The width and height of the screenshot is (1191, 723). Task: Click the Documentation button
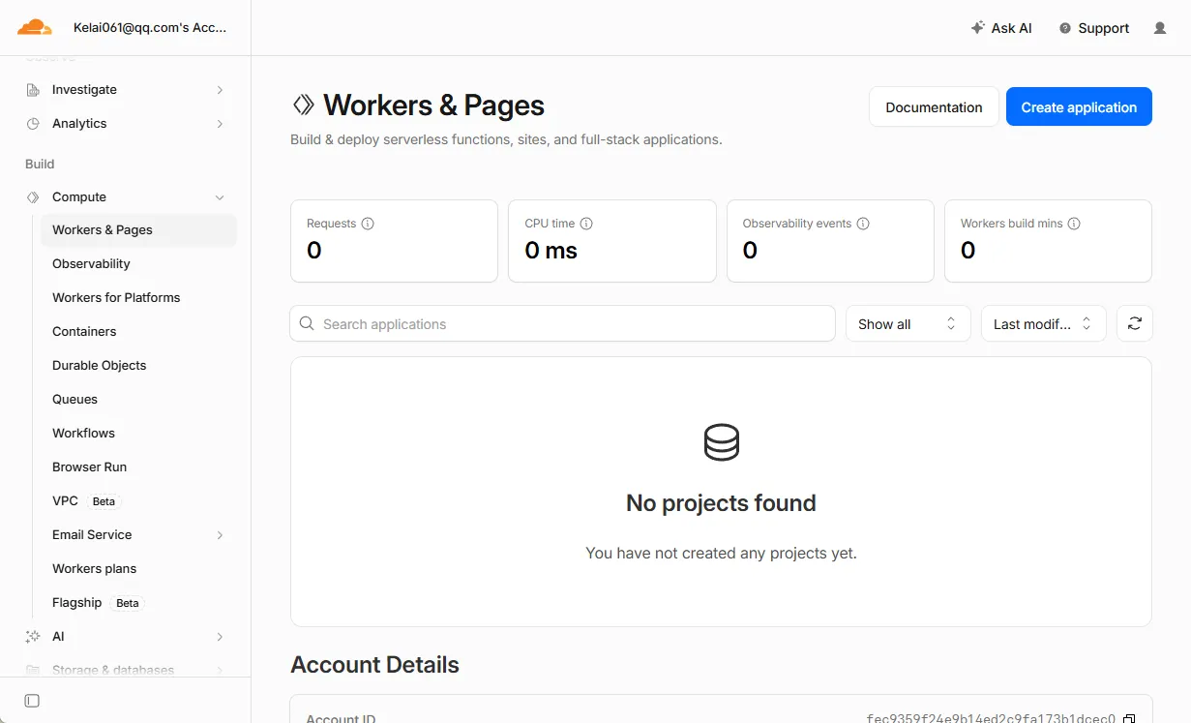pos(934,107)
